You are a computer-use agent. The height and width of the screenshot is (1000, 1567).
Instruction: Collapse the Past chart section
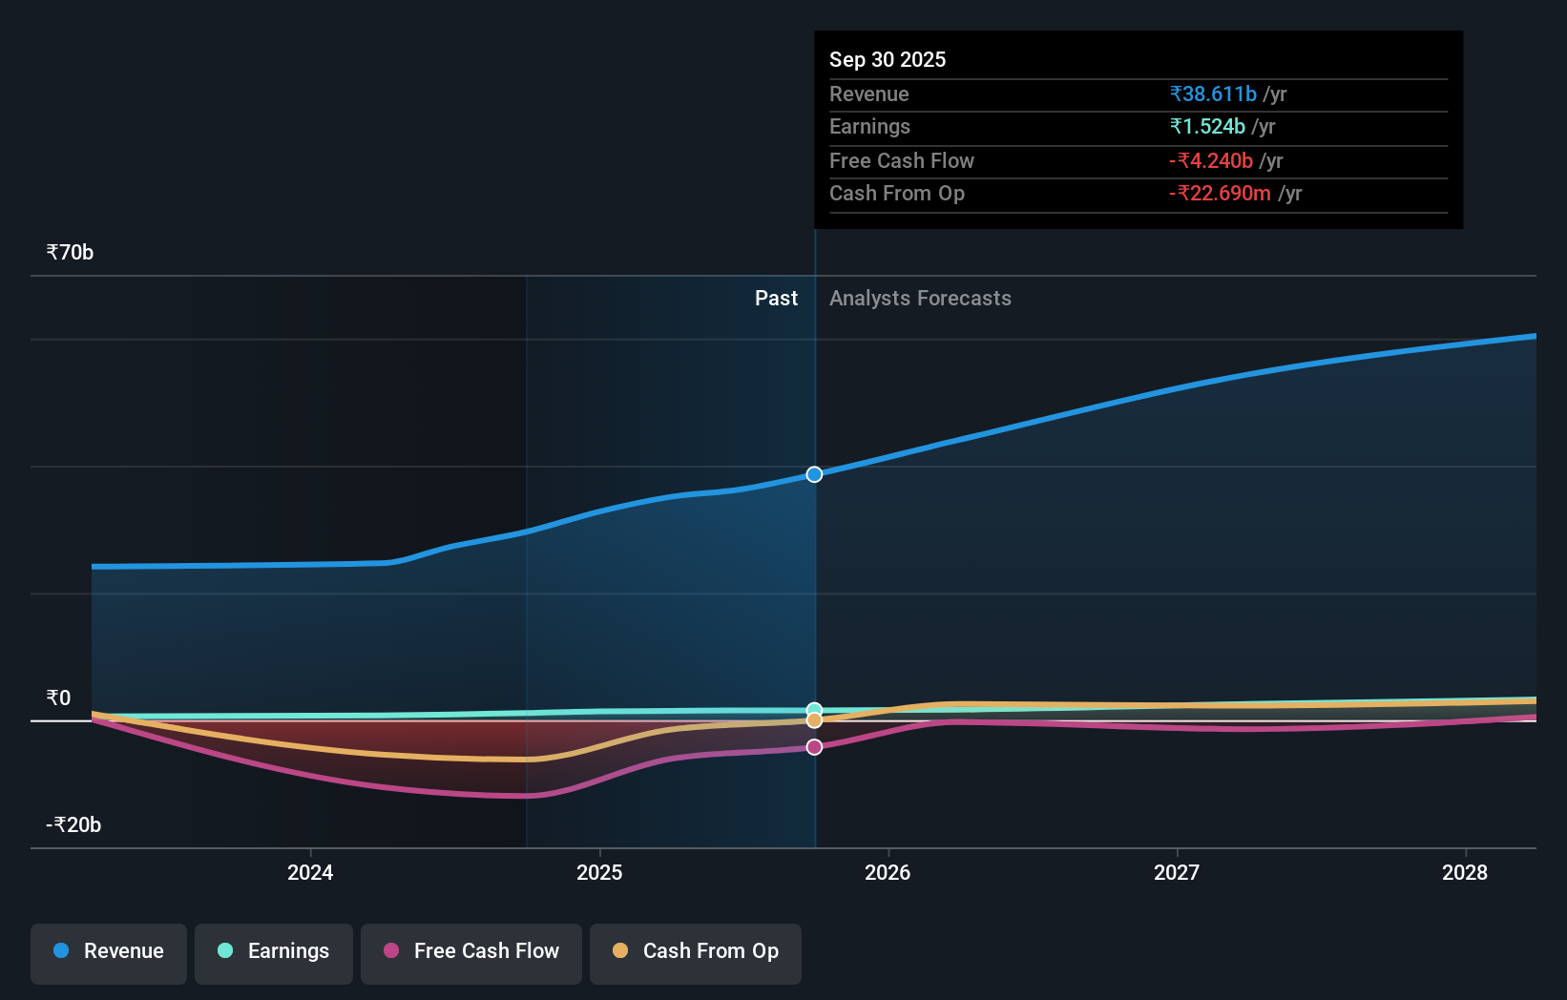776,298
